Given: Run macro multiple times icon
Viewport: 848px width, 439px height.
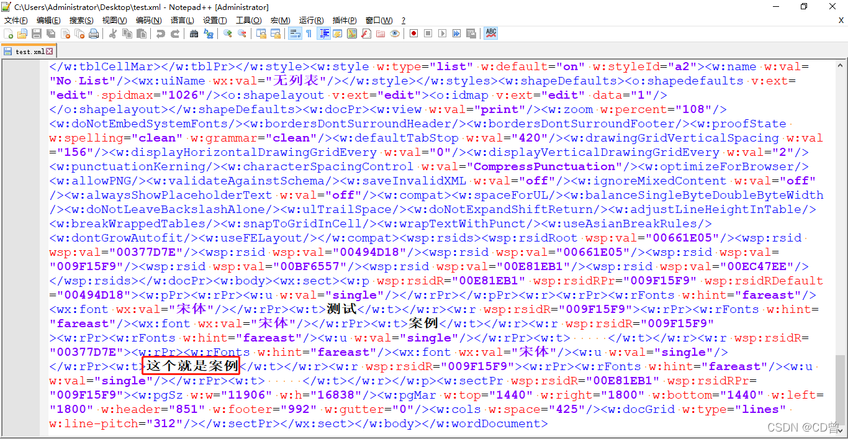Looking at the screenshot, I should [x=456, y=34].
